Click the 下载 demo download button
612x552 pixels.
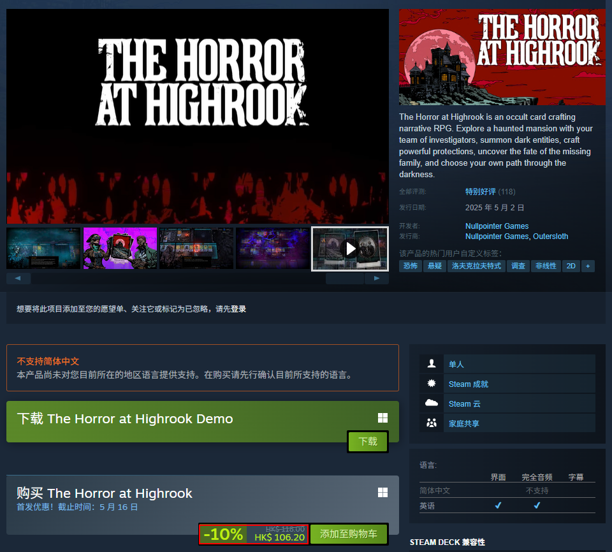click(368, 442)
